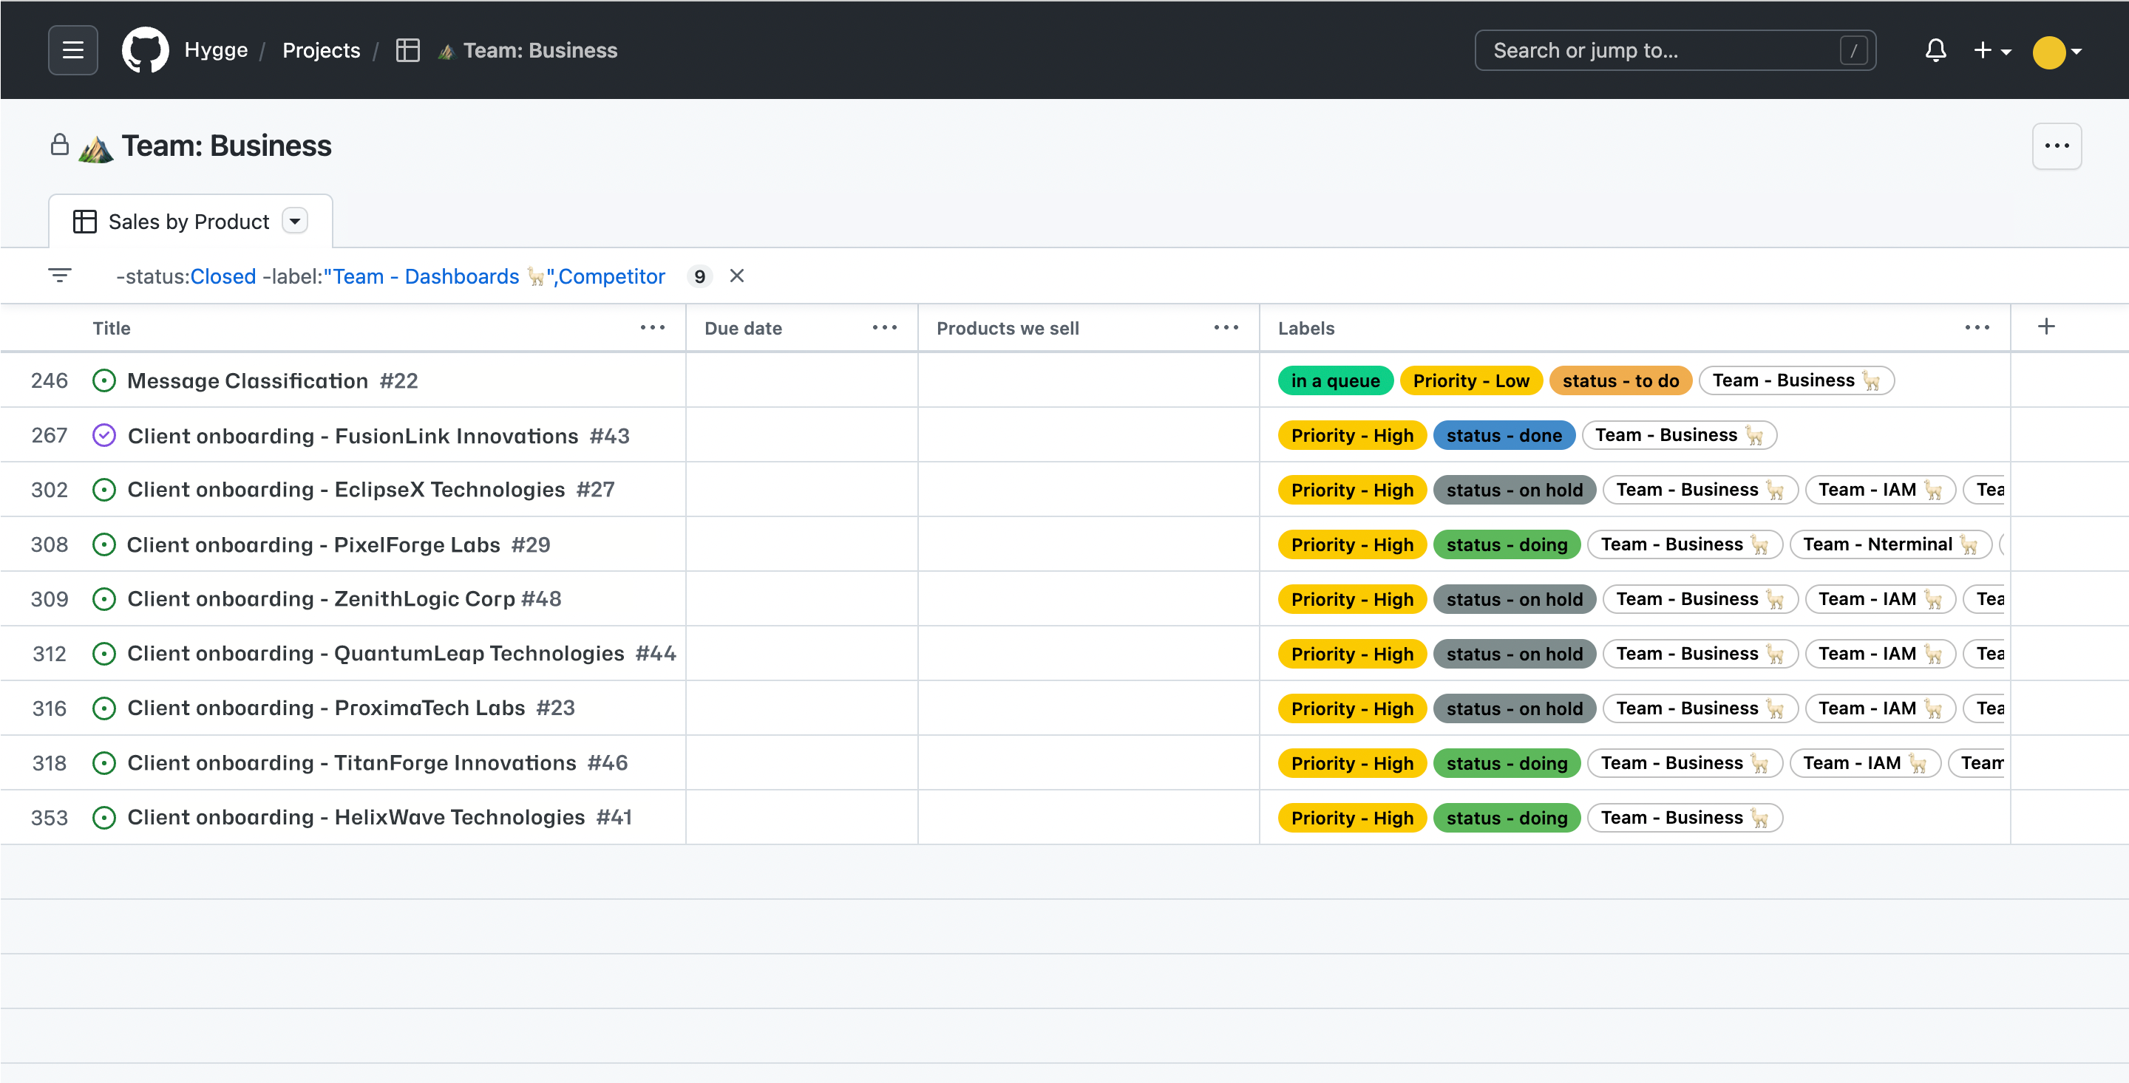Screen dimensions: 2129x1083
Task: Open the plus create-new dropdown
Action: tap(1992, 50)
